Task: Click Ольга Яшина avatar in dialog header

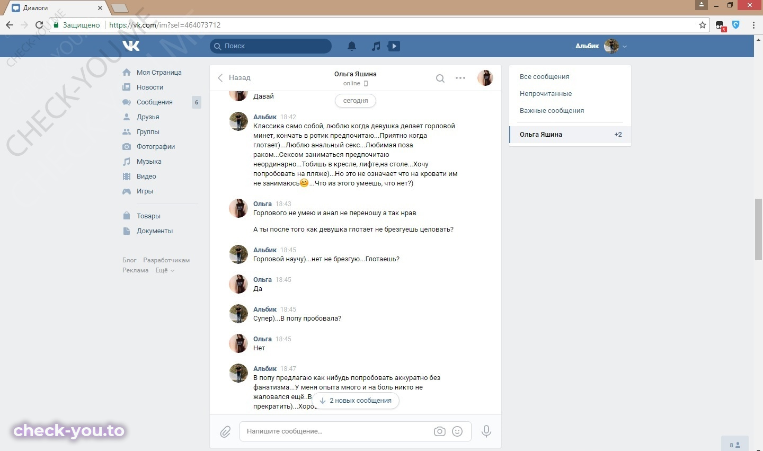Action: [485, 78]
